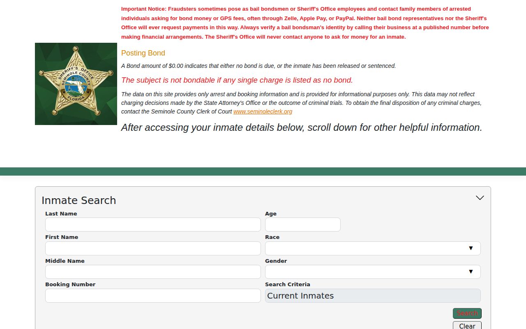Collapse the Inmate Search panel chevron

(x=480, y=198)
